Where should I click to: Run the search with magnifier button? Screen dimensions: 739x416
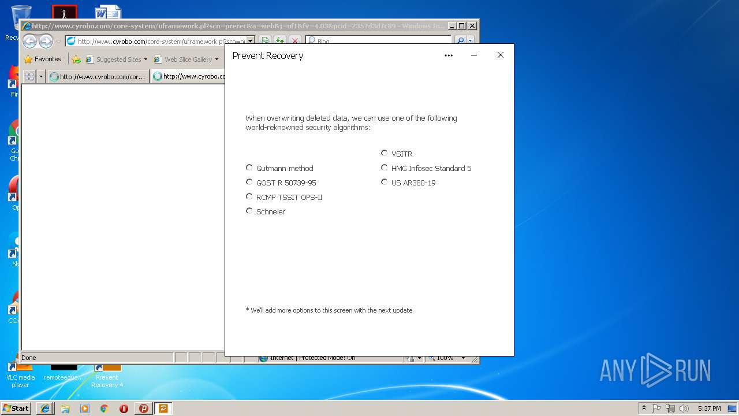[460, 41]
